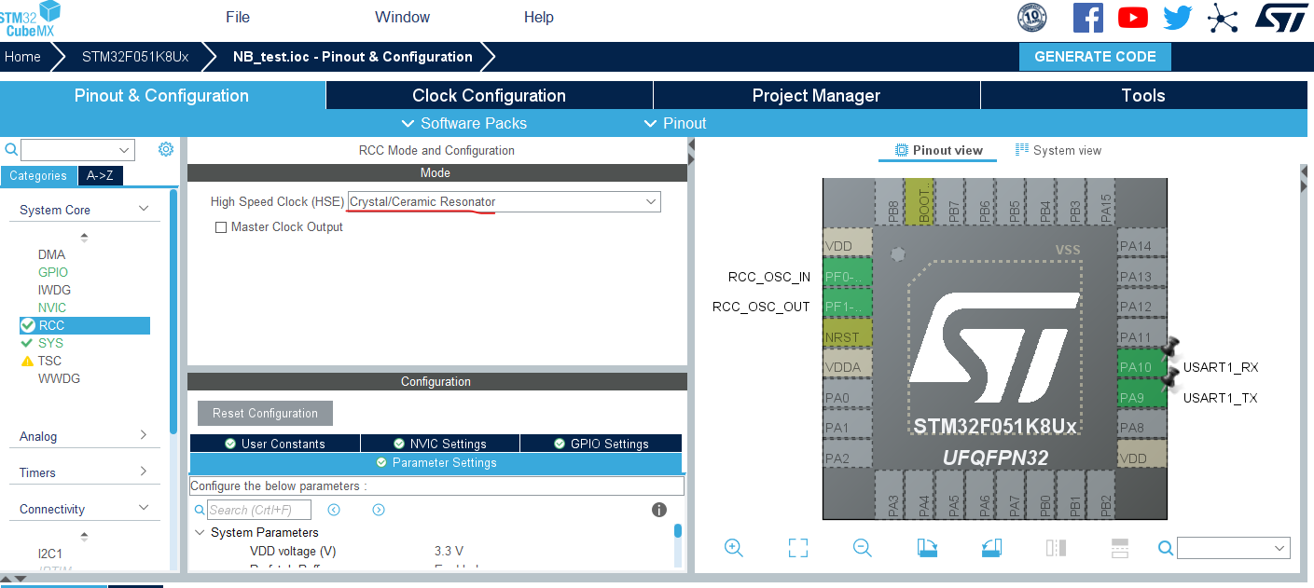Switch to Project Manager tab
Screen dimensions: 1314x588
point(816,95)
